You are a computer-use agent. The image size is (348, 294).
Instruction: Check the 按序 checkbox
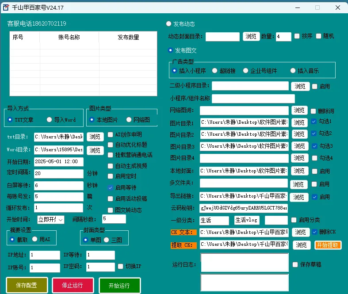pyautogui.click(x=297, y=36)
